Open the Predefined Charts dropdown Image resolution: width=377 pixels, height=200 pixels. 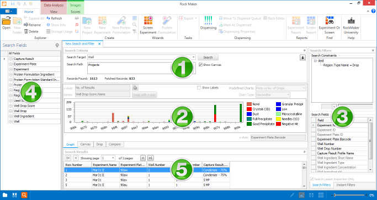pos(304,88)
